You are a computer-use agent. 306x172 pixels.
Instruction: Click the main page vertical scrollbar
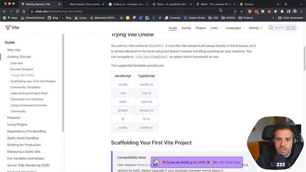pyautogui.click(x=304, y=58)
